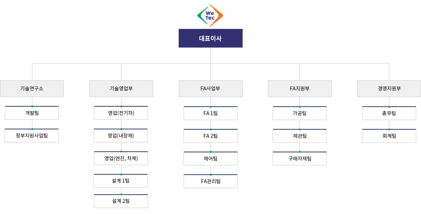Image resolution: width=421 pixels, height=214 pixels.
Task: Select the 영업(내장재) team box
Action: pos(121,136)
